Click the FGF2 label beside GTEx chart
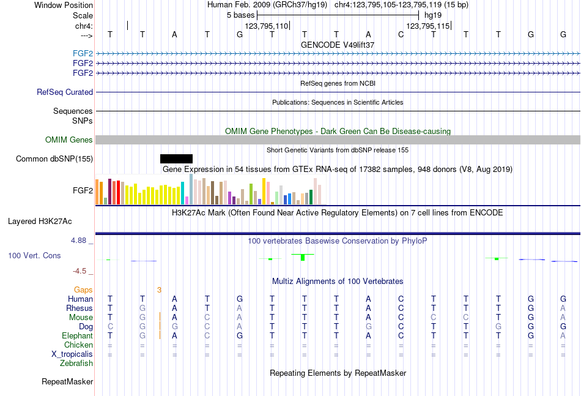The height and width of the screenshot is (396, 581). 83,190
